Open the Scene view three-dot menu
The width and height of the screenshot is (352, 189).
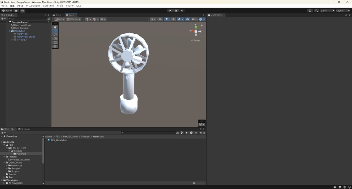tap(203, 15)
